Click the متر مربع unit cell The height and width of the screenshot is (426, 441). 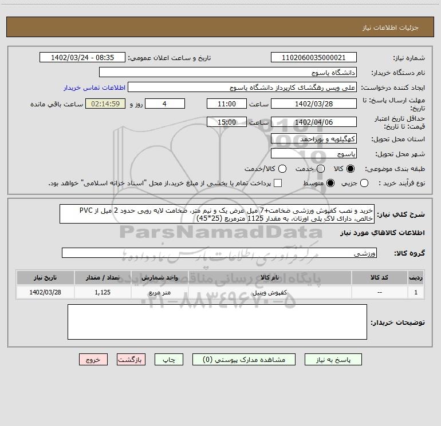point(159,292)
